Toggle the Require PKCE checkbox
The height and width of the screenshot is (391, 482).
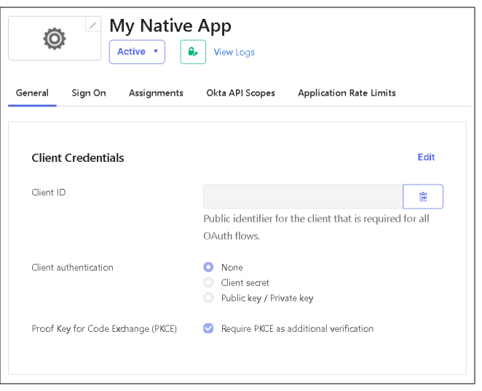click(x=209, y=329)
